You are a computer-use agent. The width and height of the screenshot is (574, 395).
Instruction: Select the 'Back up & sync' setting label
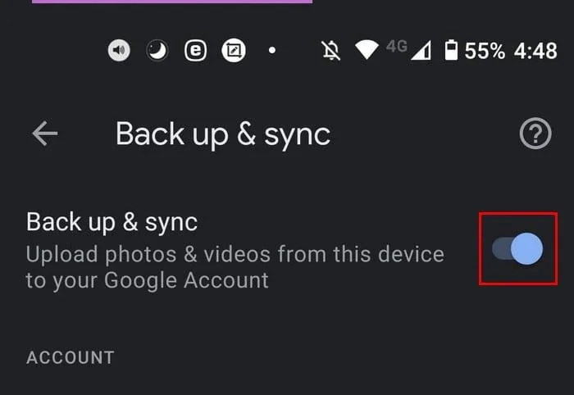click(112, 221)
